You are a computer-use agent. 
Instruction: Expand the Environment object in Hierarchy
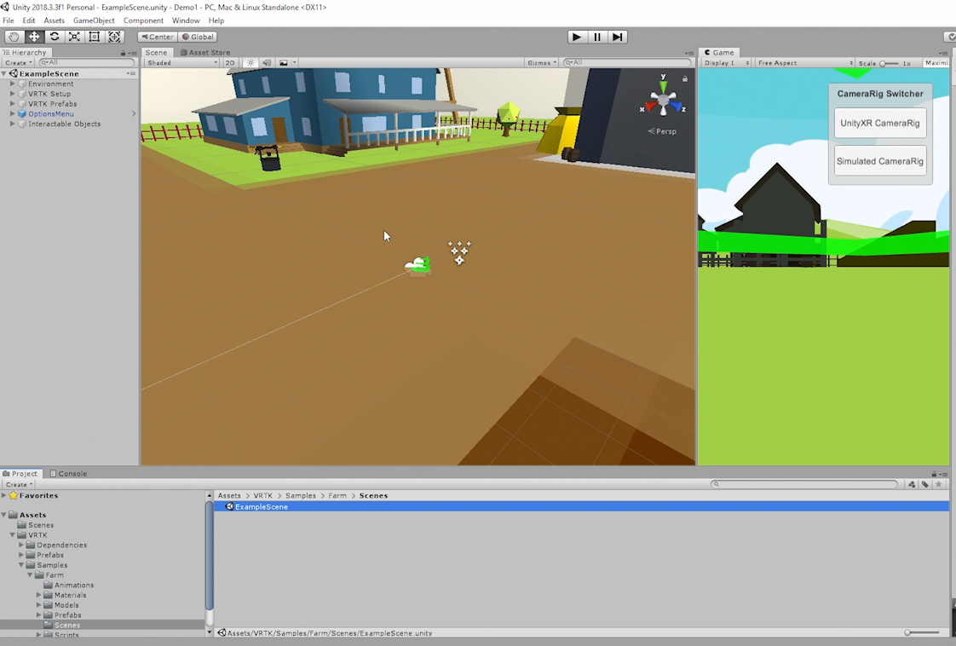[12, 84]
